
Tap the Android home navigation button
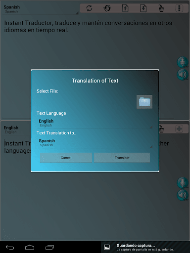coord(30,247)
